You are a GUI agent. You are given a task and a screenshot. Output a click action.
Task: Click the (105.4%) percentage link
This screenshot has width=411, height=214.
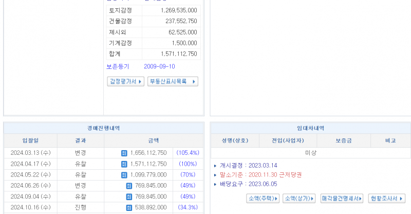(x=188, y=153)
